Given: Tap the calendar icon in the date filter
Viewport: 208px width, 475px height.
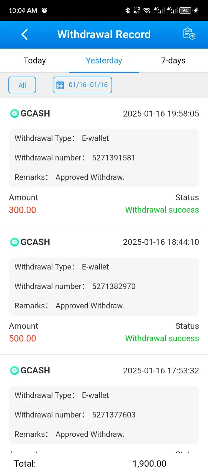Looking at the screenshot, I should point(60,85).
